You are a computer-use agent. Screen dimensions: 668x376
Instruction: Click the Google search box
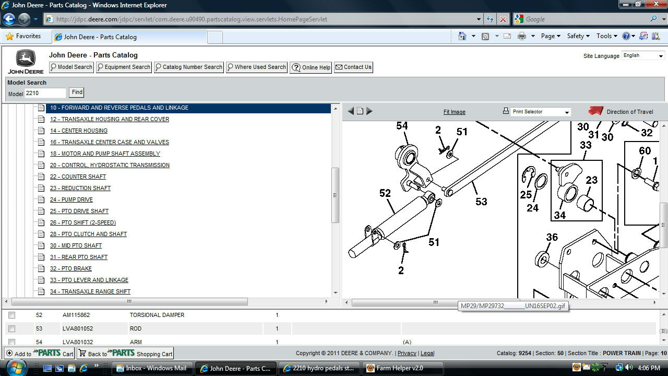point(586,19)
